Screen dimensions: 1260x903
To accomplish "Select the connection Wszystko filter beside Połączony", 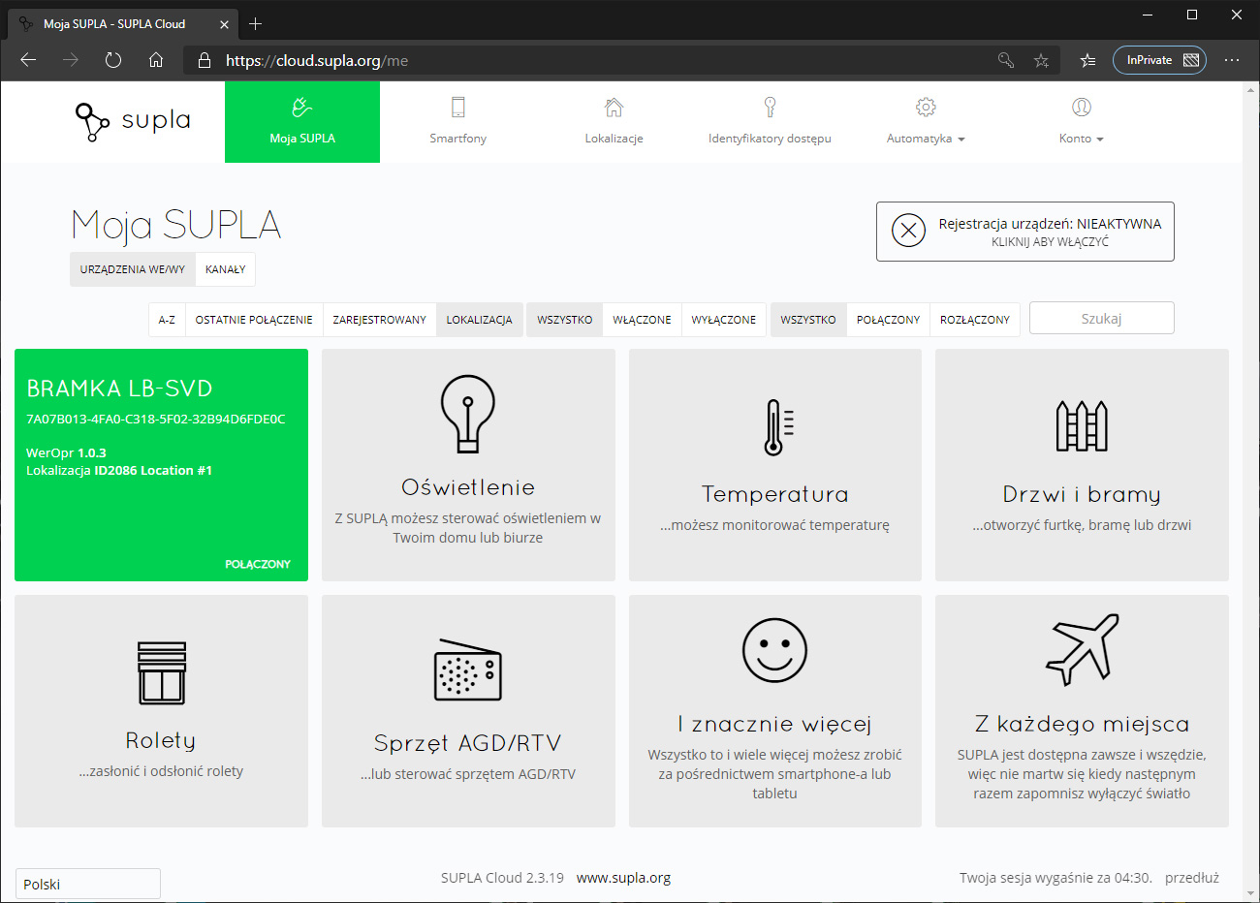I will [808, 320].
